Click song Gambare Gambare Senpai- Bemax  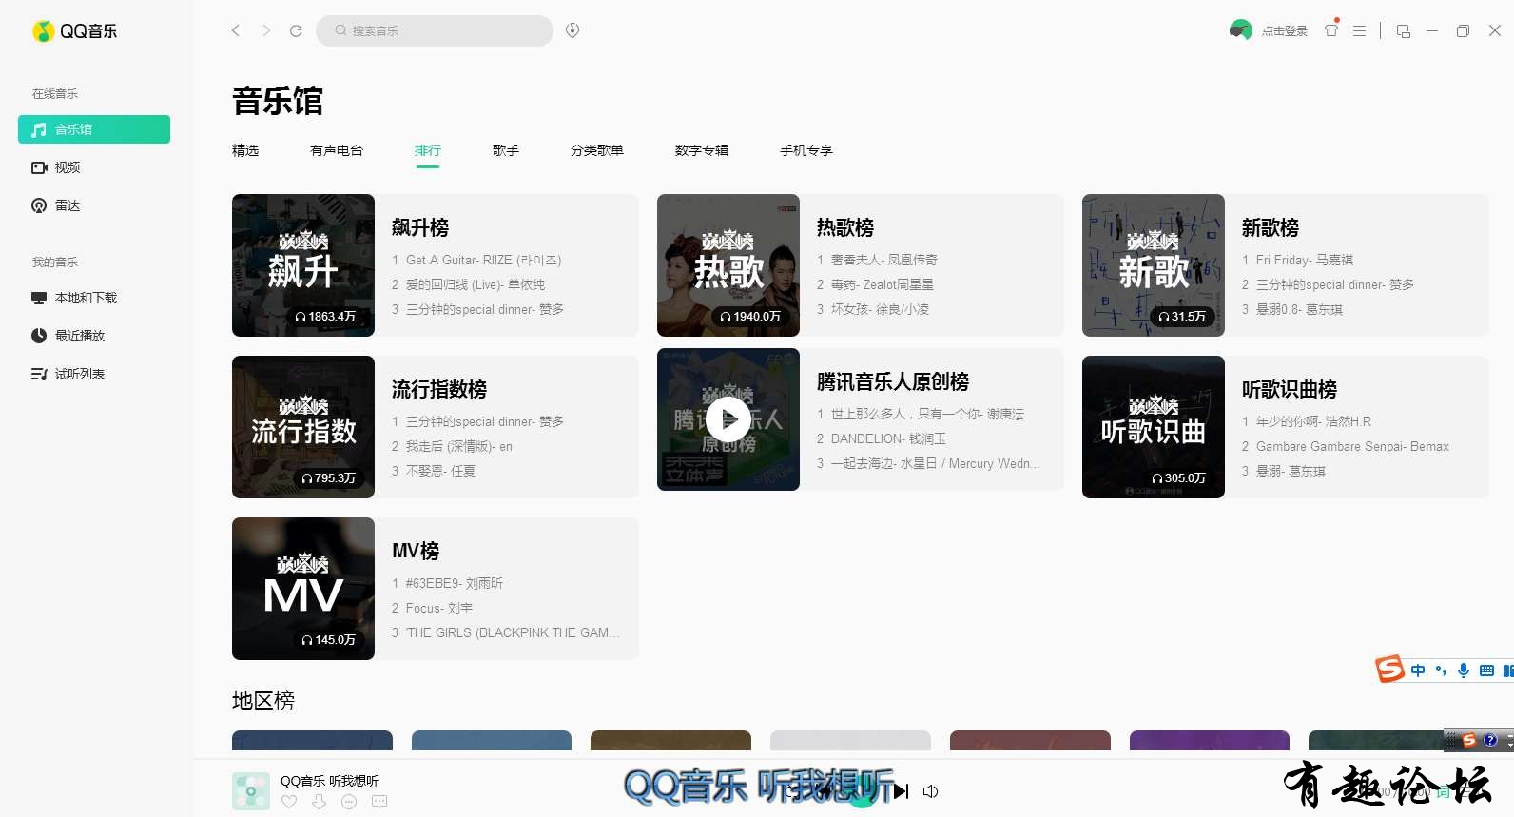[1353, 446]
